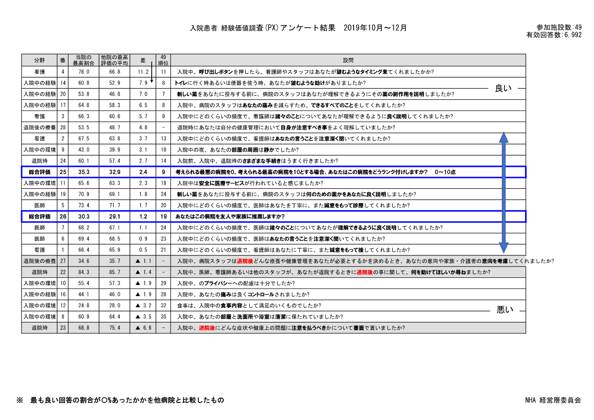Click the 友人や家族に推薦しますか question

(x=230, y=216)
